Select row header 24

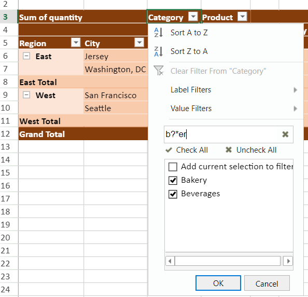[9, 289]
